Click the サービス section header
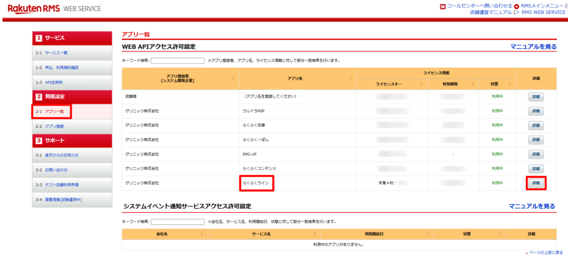568x257 pixels. point(72,38)
